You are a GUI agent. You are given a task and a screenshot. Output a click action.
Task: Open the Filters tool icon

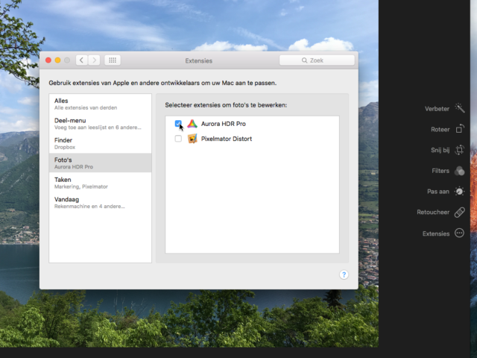tap(460, 171)
